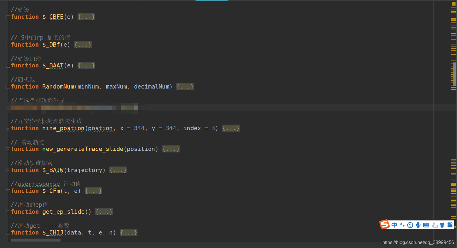Click the horizontal scrollbar at editor bottom
The image size is (457, 248).
click(36, 240)
